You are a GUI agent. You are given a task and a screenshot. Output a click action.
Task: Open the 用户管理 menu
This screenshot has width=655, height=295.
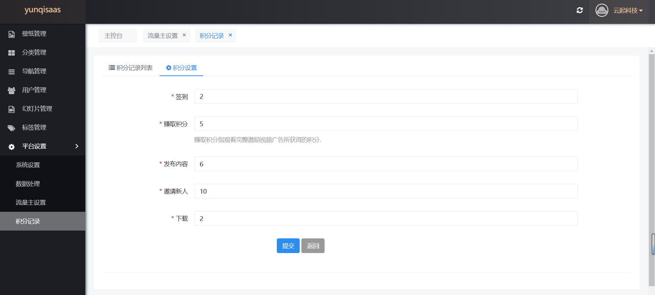(43, 90)
